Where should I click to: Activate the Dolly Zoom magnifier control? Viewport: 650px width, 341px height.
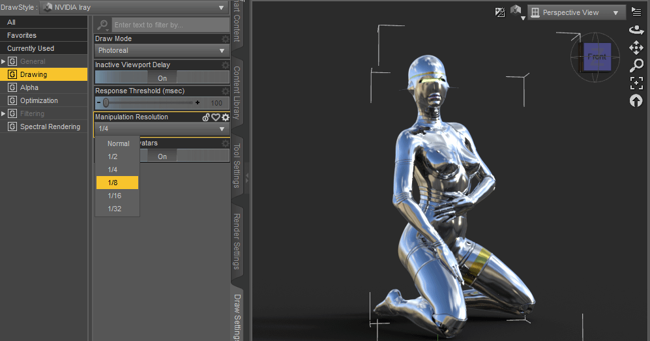tap(636, 65)
